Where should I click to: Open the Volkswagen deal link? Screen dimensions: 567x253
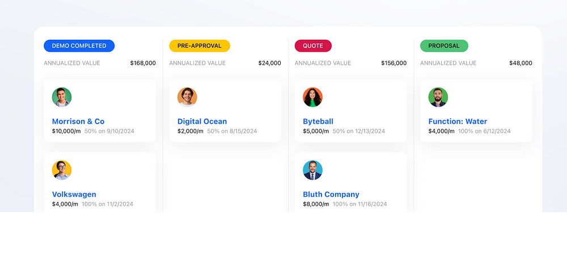[x=74, y=195]
